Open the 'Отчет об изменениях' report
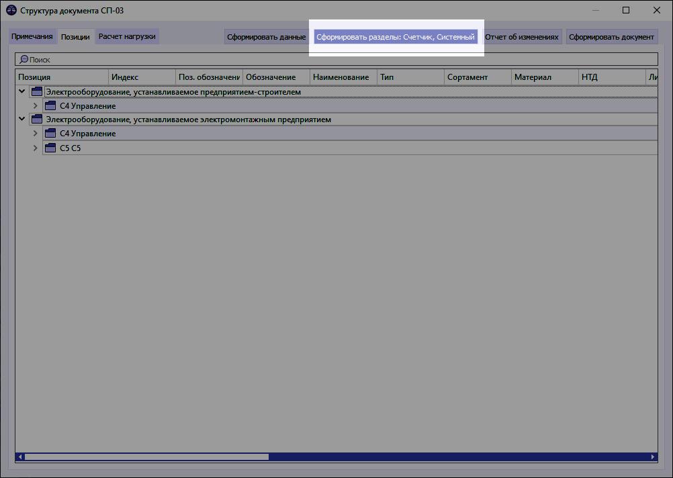The image size is (673, 478). [521, 37]
